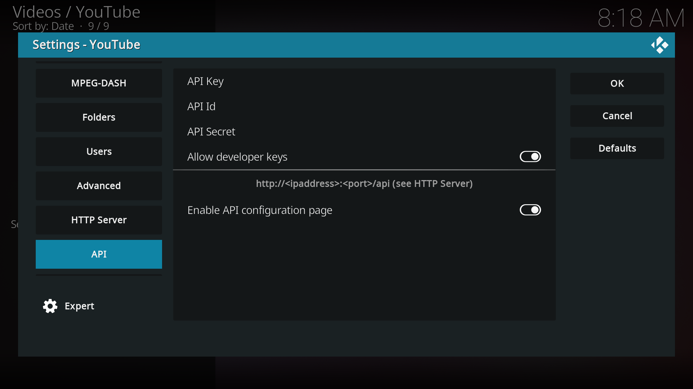
Task: Open the Advanced settings category
Action: click(x=99, y=185)
